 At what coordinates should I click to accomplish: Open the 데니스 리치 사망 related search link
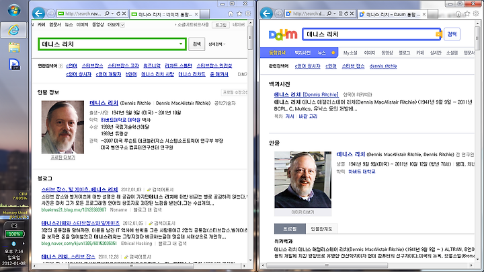[x=157, y=74]
